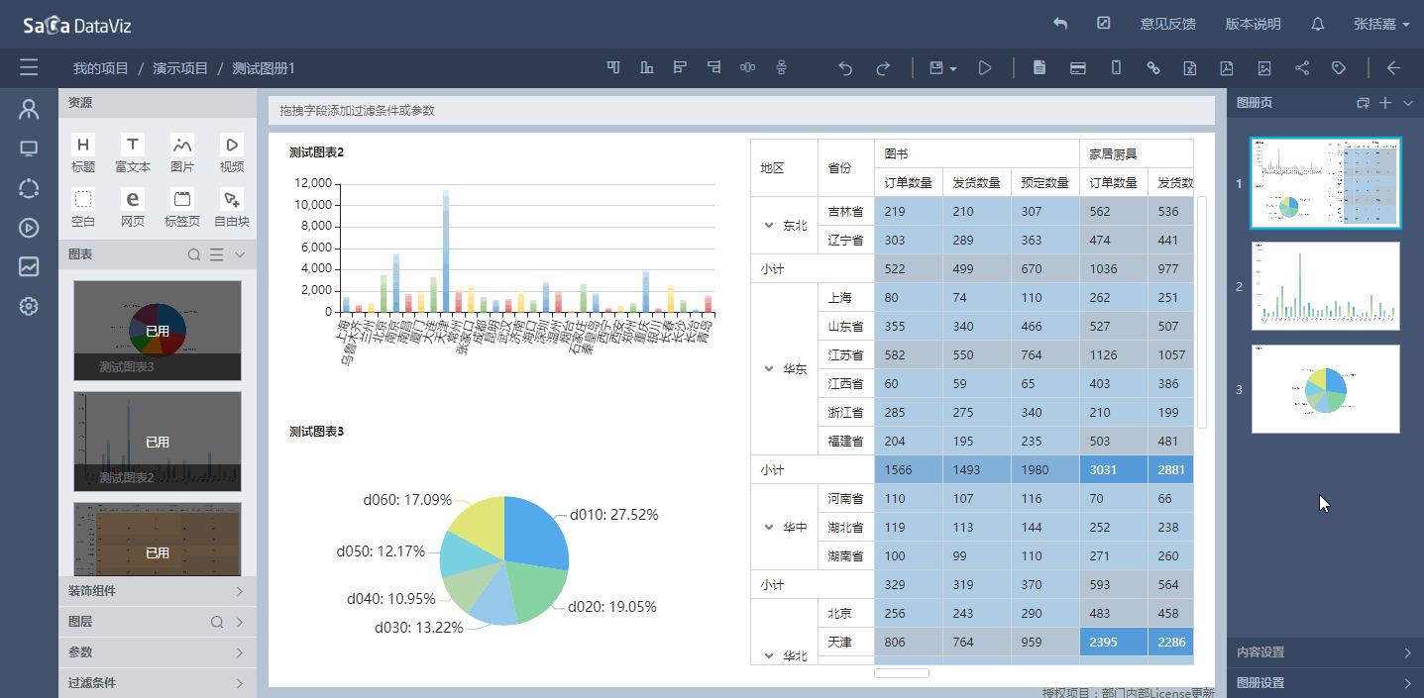Image resolution: width=1424 pixels, height=698 pixels.
Task: Click the document page icon in toolbar
Action: [1040, 67]
